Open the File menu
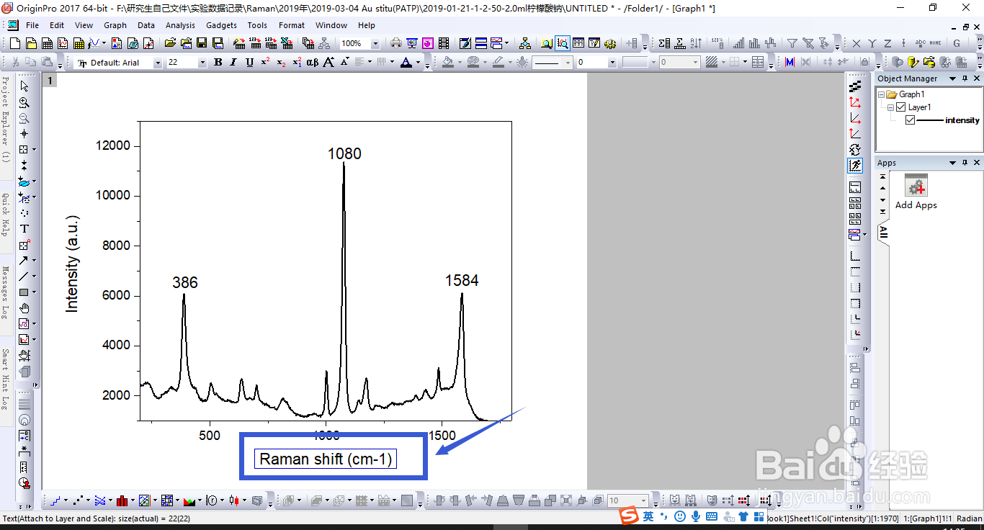This screenshot has height=530, width=984. [x=32, y=25]
